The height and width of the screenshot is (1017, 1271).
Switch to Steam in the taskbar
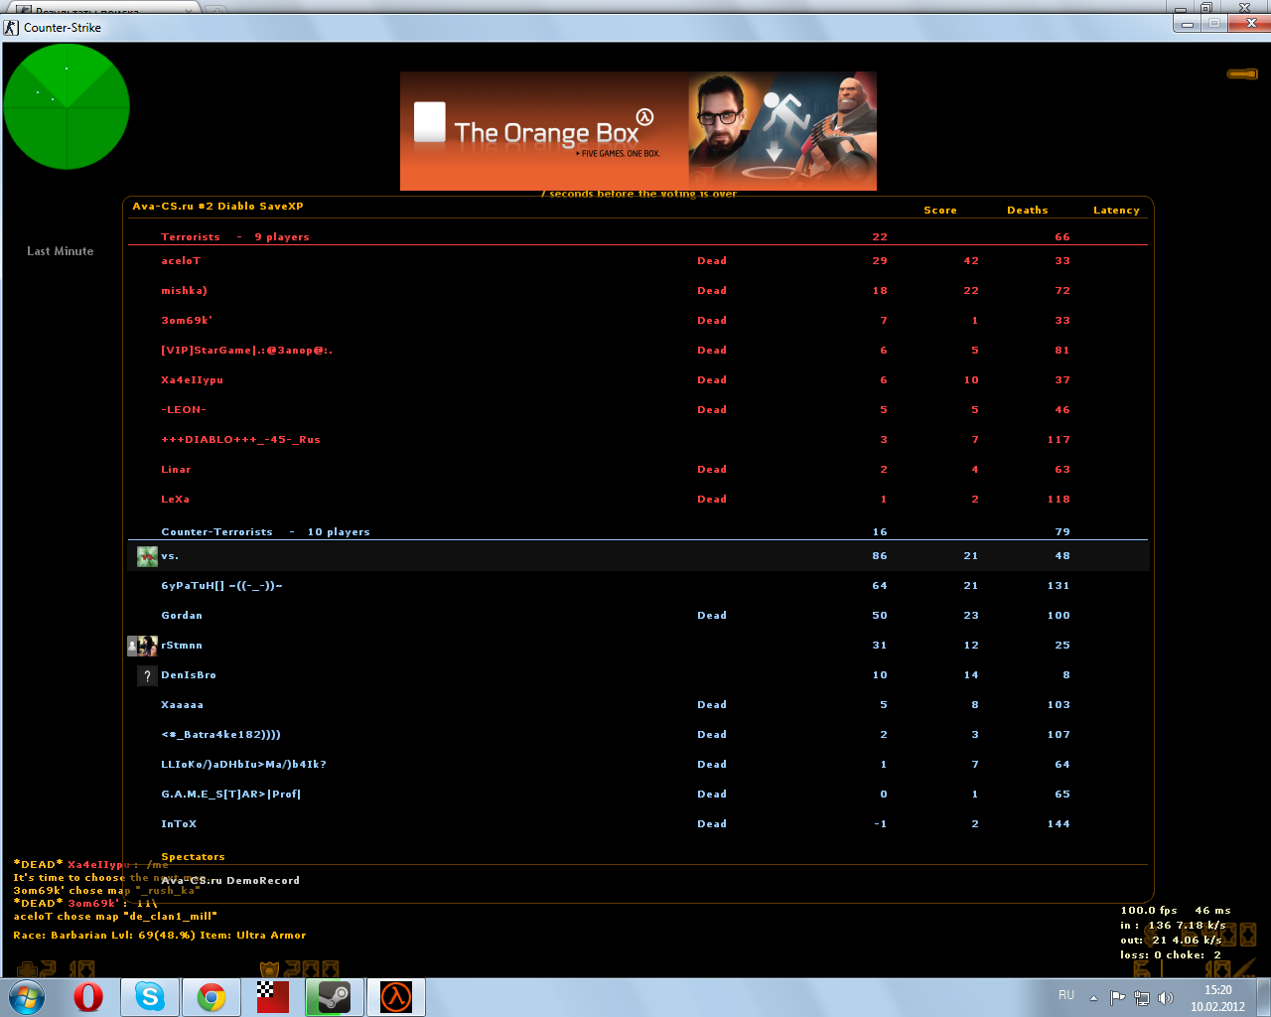pos(335,997)
